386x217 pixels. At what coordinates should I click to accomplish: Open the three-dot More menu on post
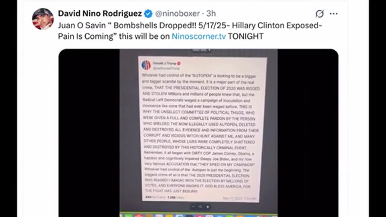[x=334, y=14]
